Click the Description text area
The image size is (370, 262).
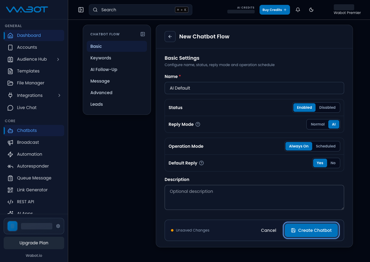coord(254,197)
